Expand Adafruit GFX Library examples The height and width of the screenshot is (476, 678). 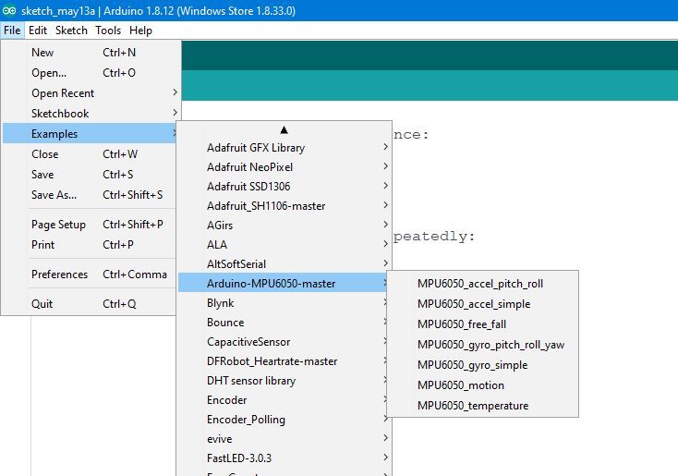coord(285,148)
